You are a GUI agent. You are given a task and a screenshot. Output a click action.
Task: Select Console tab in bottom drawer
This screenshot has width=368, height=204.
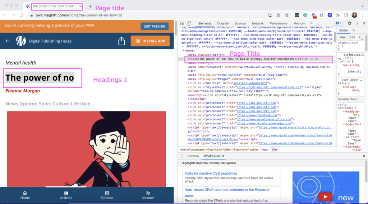(x=193, y=156)
